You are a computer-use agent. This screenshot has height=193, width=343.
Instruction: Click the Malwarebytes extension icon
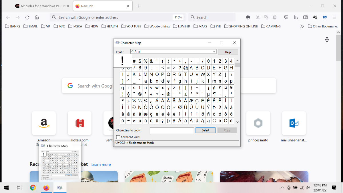click(x=325, y=17)
